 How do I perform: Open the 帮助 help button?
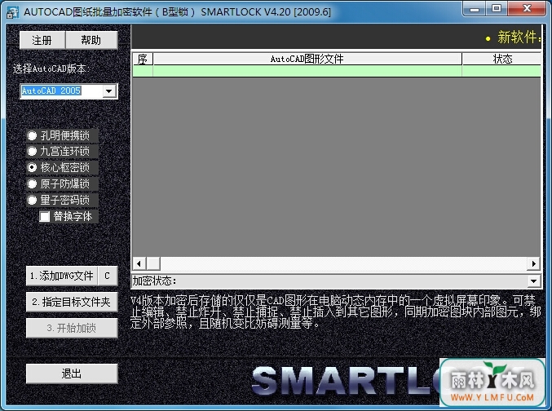coord(91,40)
